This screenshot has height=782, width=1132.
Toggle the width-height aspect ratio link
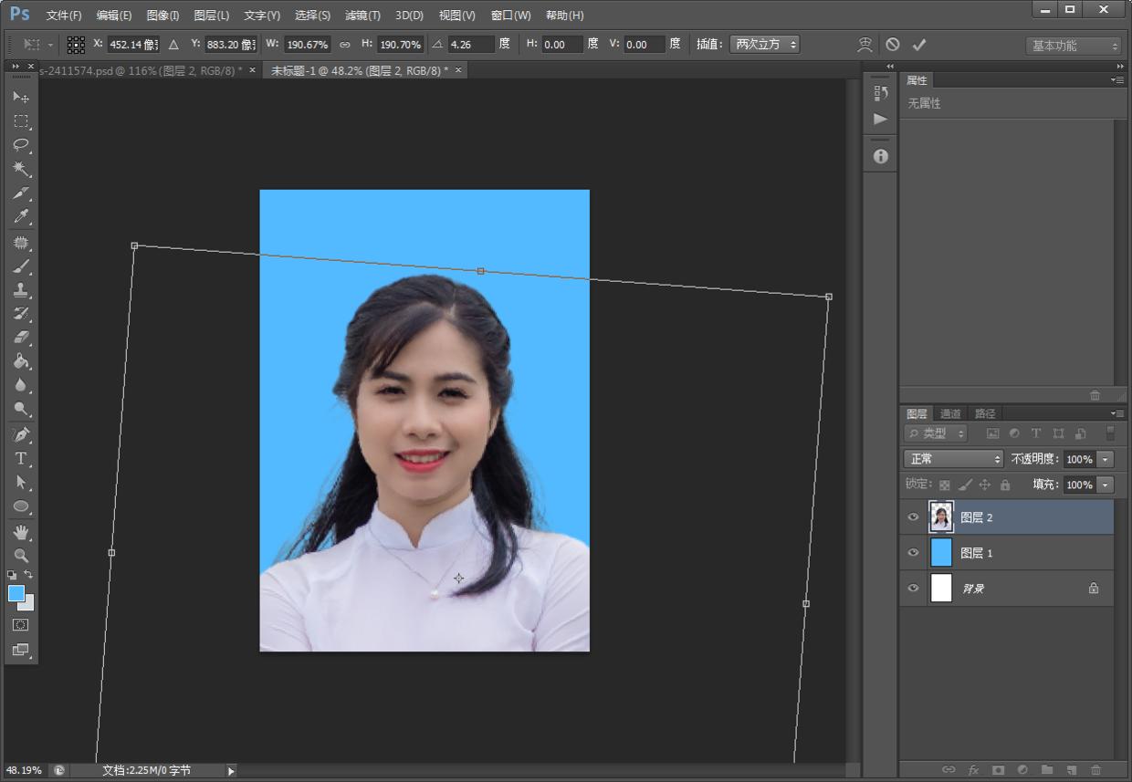(x=344, y=45)
